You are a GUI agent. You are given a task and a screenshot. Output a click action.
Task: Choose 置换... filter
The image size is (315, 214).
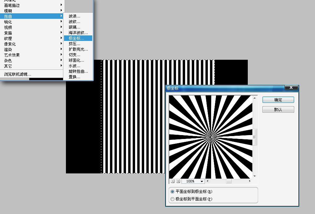pos(78,77)
